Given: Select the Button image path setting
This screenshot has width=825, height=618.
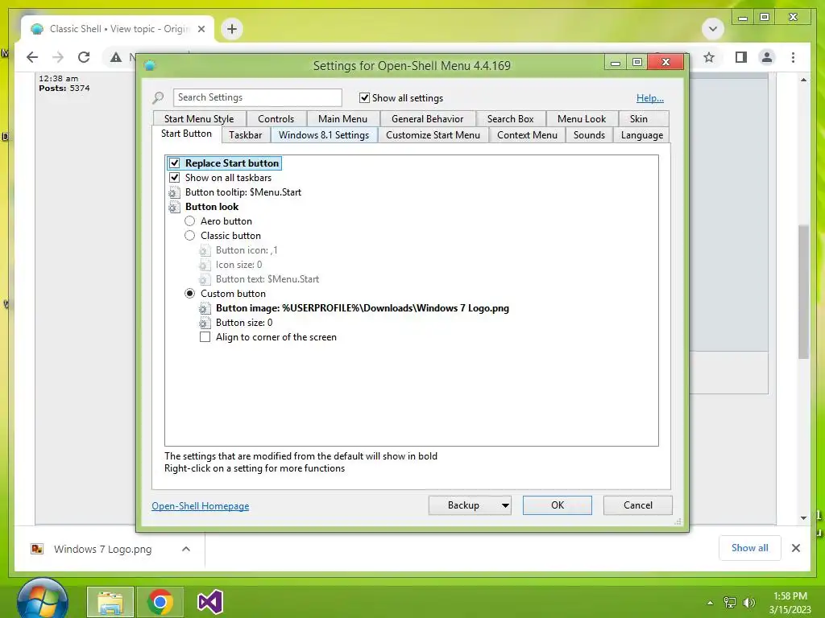Looking at the screenshot, I should coord(362,308).
